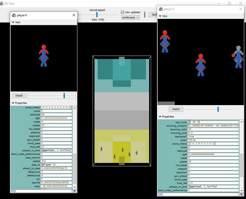Click the player 4 window icon
246x199 pixels.
(161, 9)
